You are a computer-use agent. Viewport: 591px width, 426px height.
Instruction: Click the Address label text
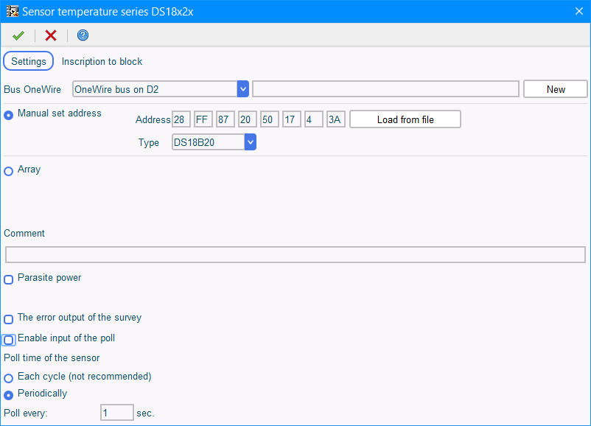pyautogui.click(x=153, y=120)
